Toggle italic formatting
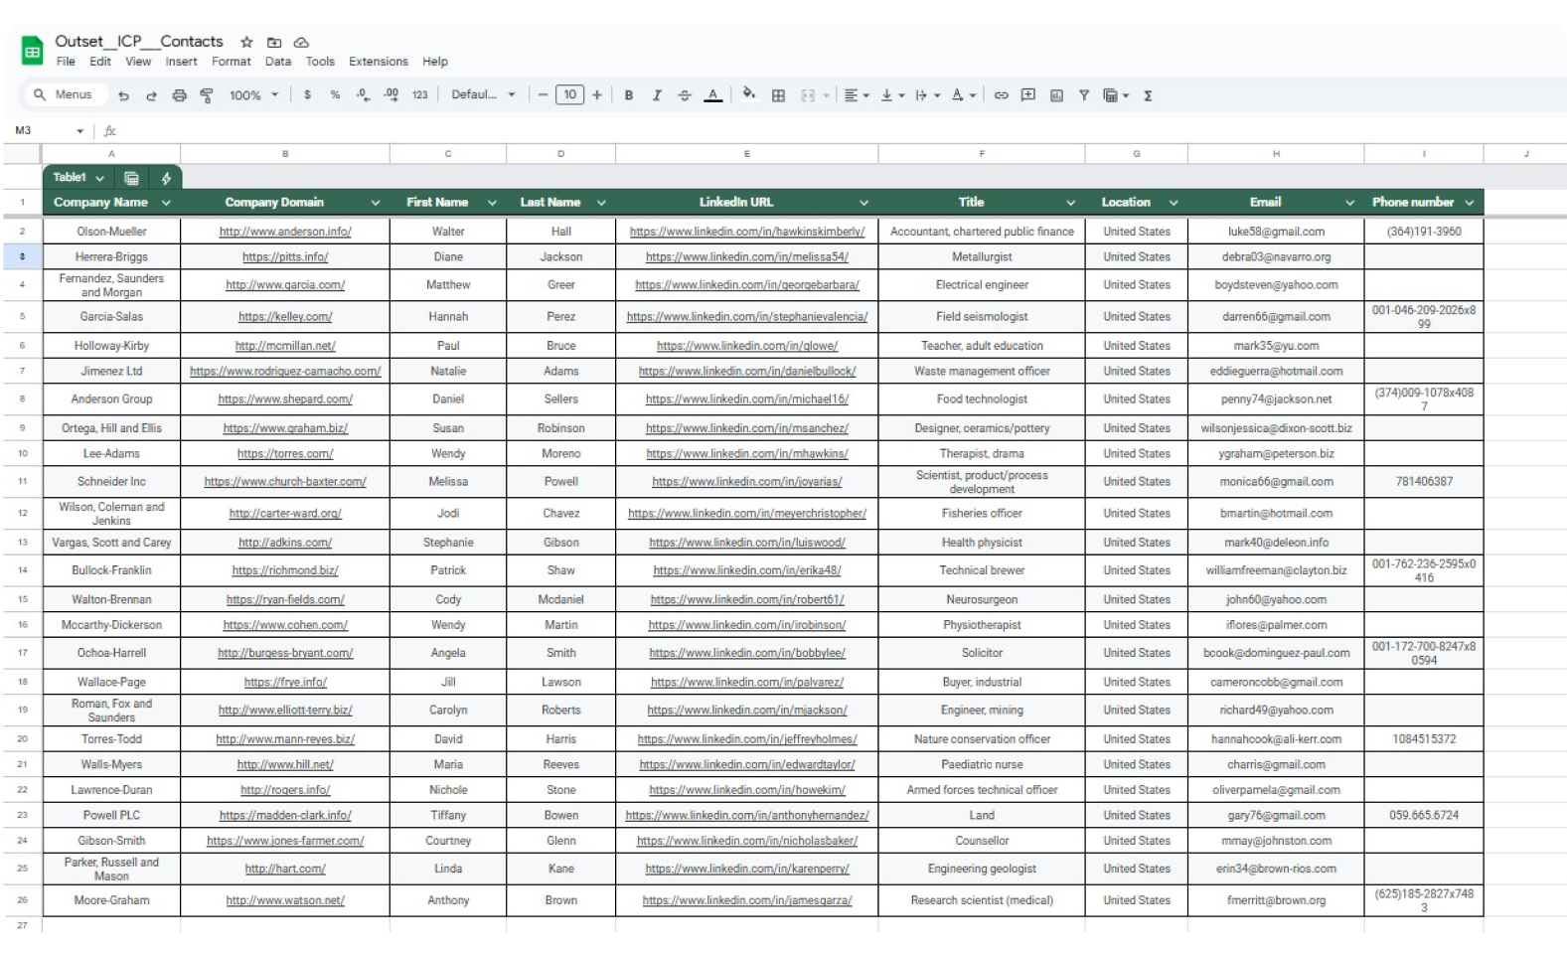Screen dimensions: 1567x955 [x=656, y=95]
